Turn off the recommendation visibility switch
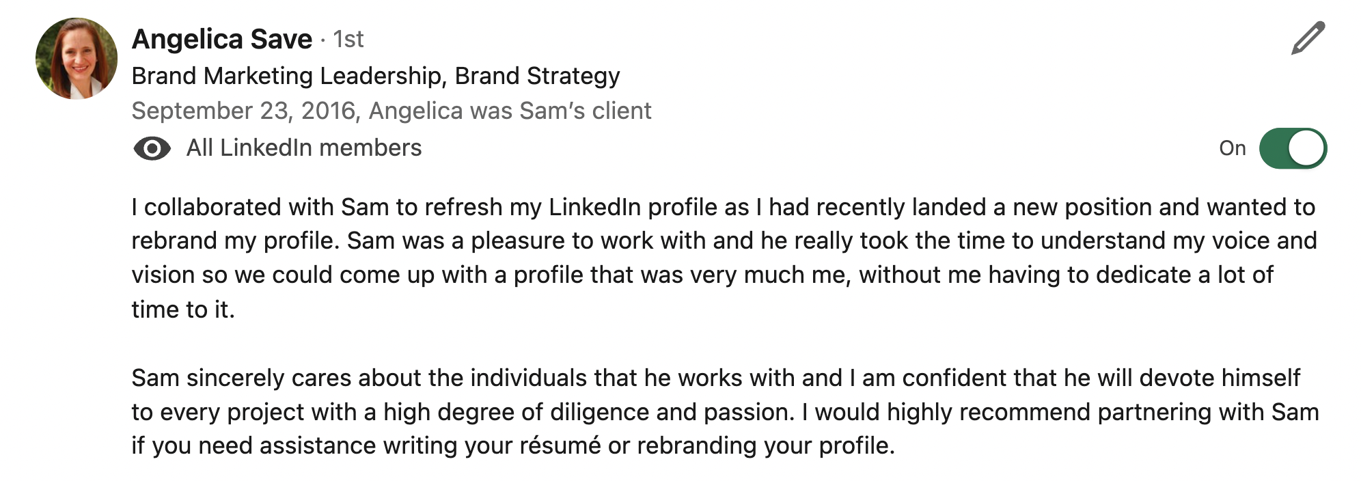 point(1293,148)
